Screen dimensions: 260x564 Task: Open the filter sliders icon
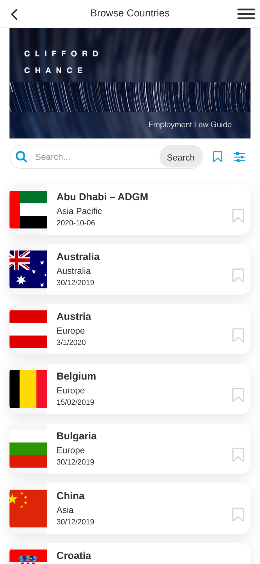tap(239, 157)
